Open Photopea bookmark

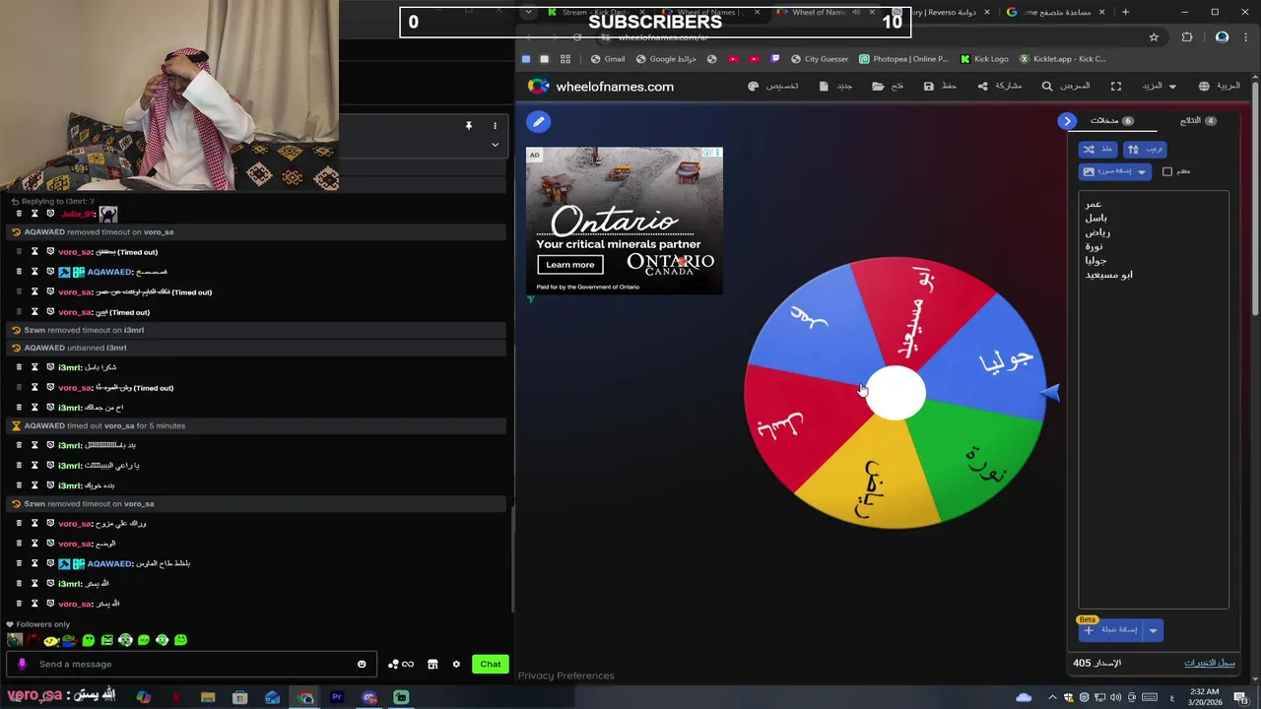(x=903, y=59)
